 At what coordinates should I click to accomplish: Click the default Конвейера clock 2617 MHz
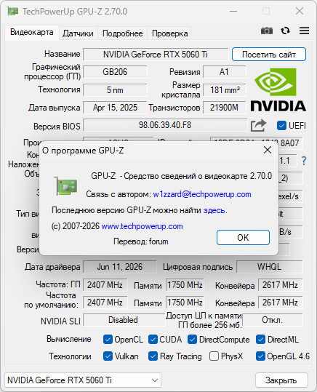click(x=280, y=303)
